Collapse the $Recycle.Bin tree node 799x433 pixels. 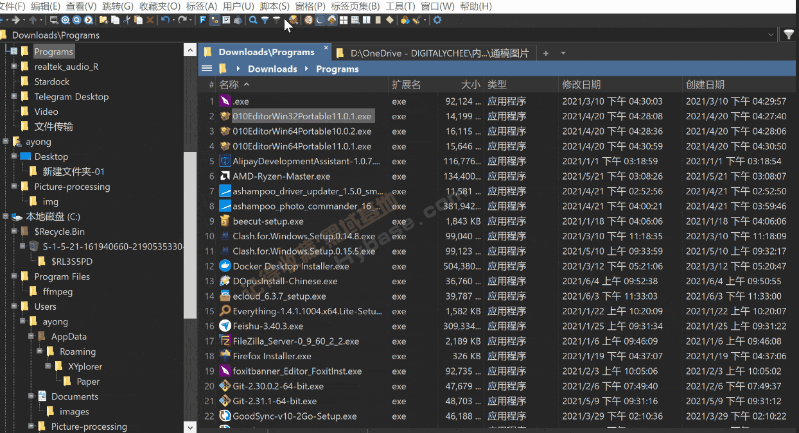click(14, 232)
